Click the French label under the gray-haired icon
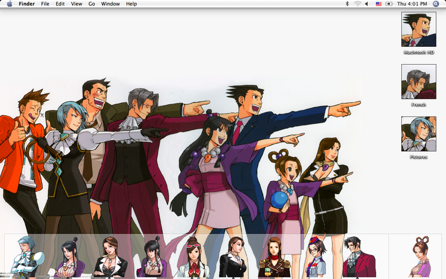 (x=419, y=105)
